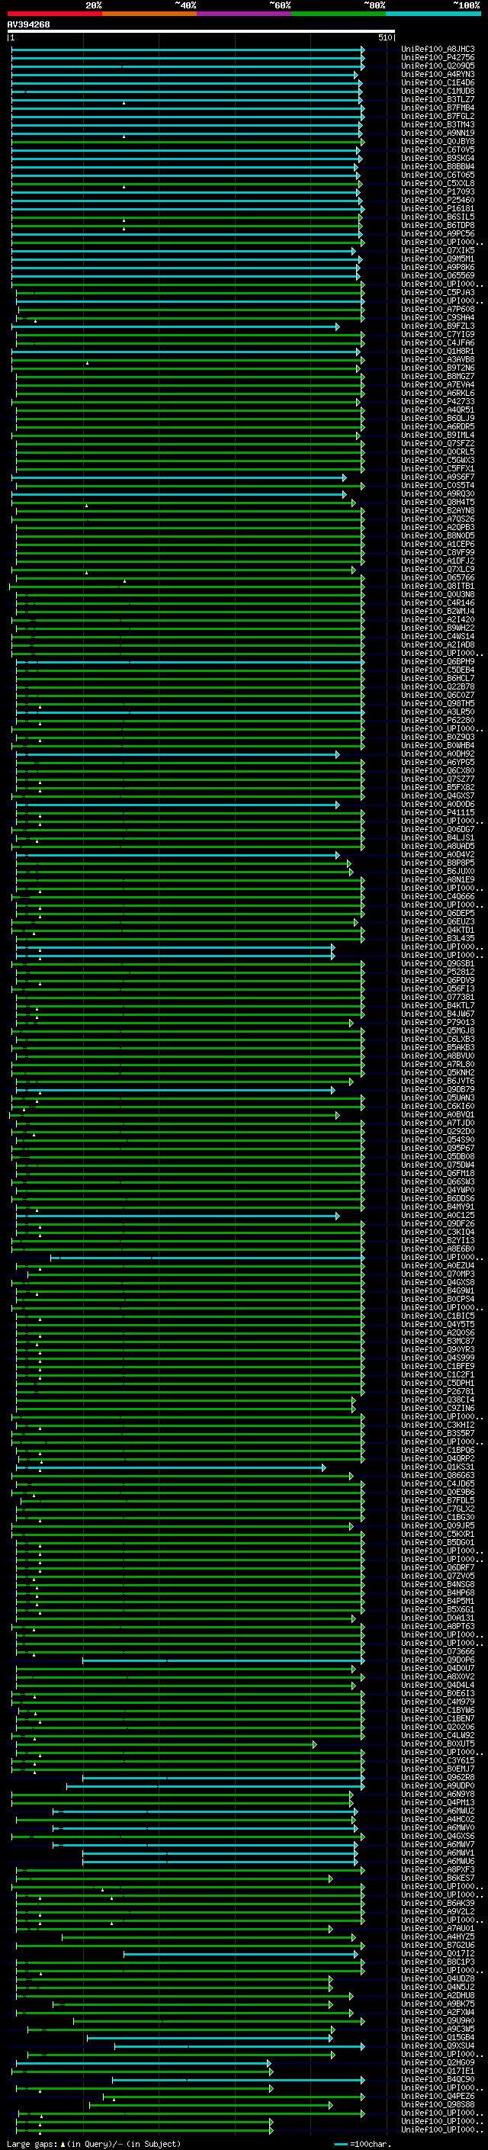Open the UniRef100_P42756 hit label
The width and height of the screenshot is (488, 2150).
(x=437, y=58)
